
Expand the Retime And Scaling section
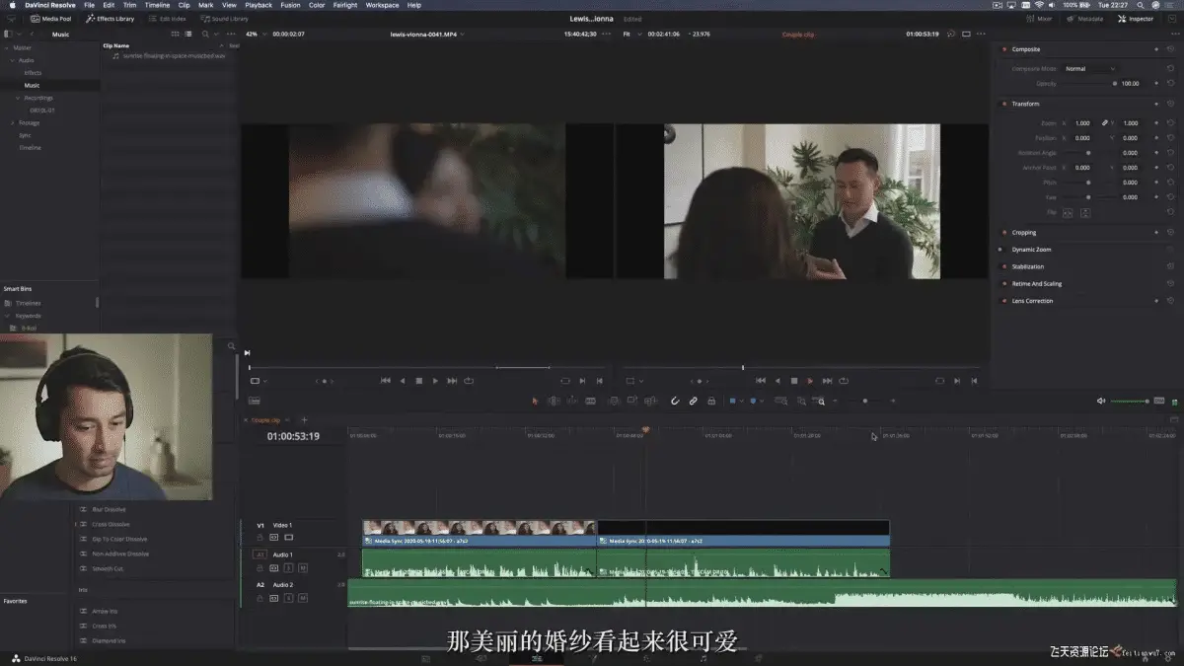[1037, 284]
